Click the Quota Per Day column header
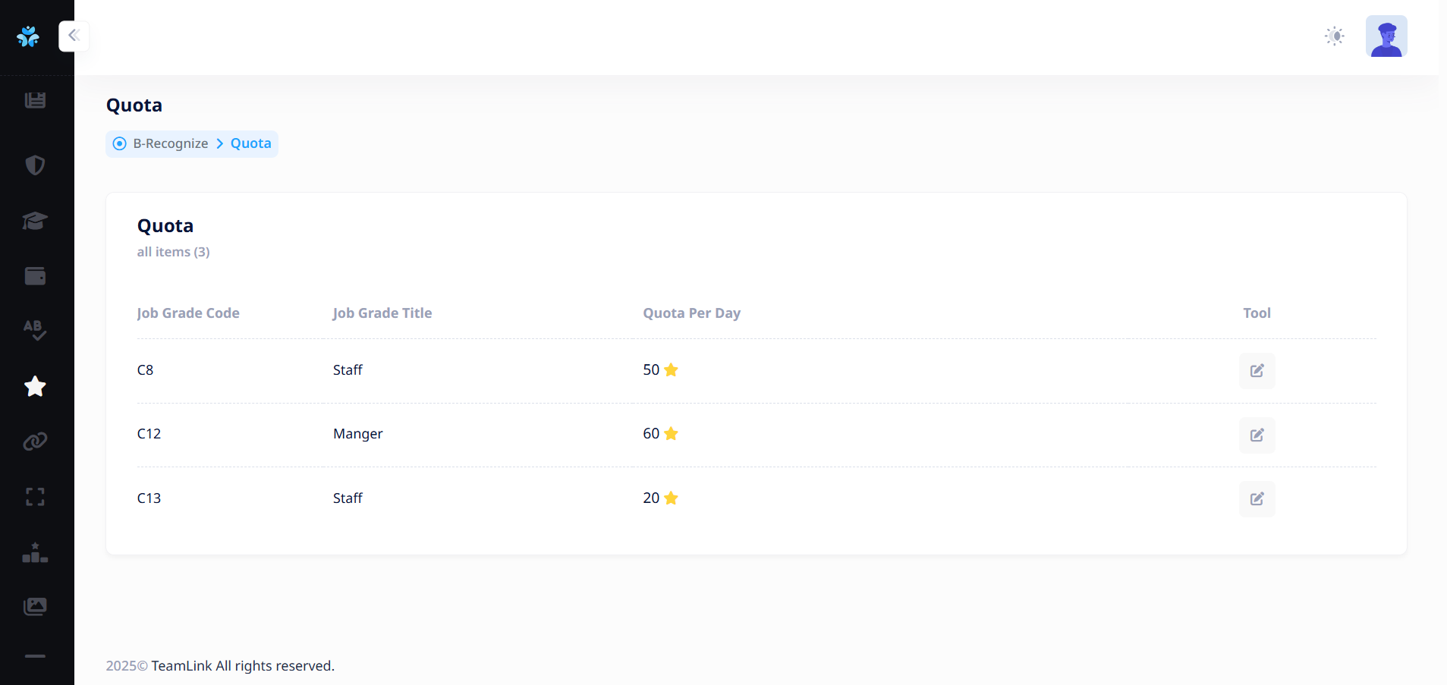1447x685 pixels. [691, 313]
